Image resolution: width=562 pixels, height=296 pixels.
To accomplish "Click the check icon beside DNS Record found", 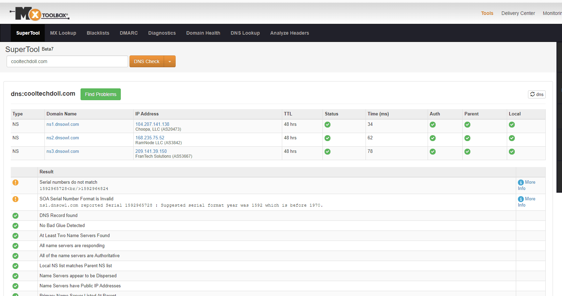I will 15,216.
